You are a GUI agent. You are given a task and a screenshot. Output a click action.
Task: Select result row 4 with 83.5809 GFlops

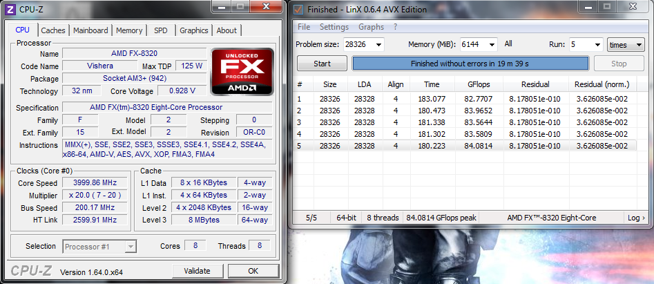(x=465, y=134)
